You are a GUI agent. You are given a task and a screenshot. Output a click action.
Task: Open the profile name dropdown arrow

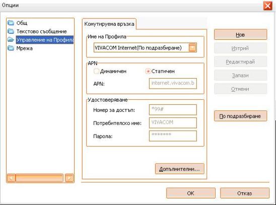pyautogui.click(x=192, y=47)
